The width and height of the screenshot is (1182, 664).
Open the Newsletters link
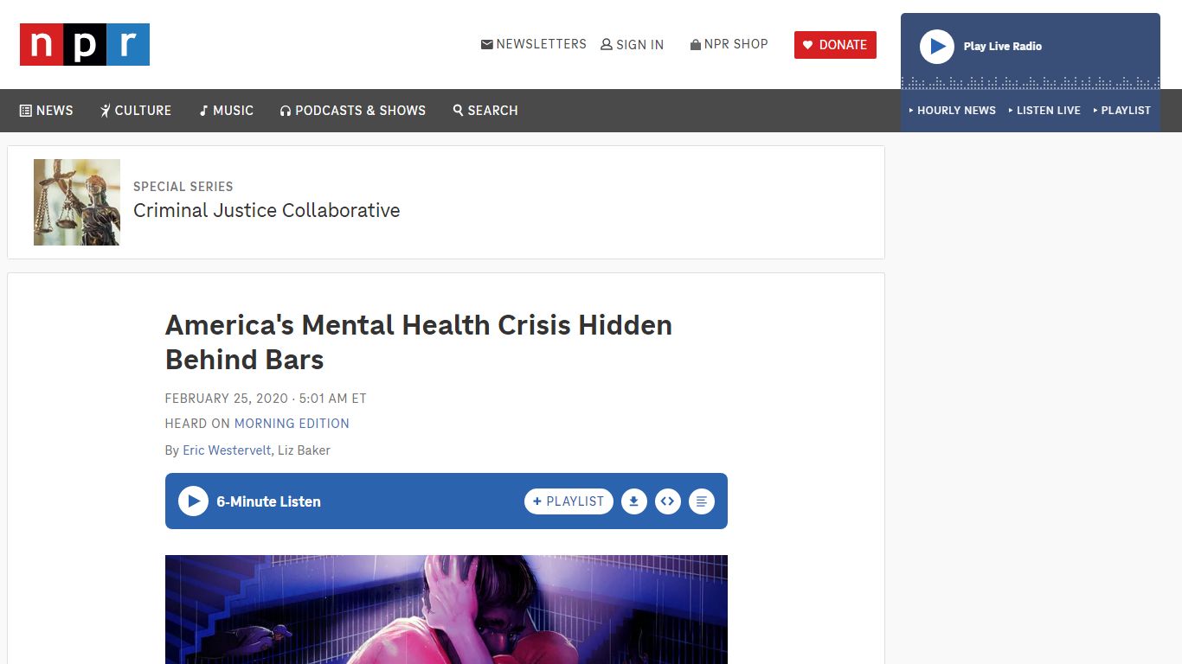(x=533, y=44)
